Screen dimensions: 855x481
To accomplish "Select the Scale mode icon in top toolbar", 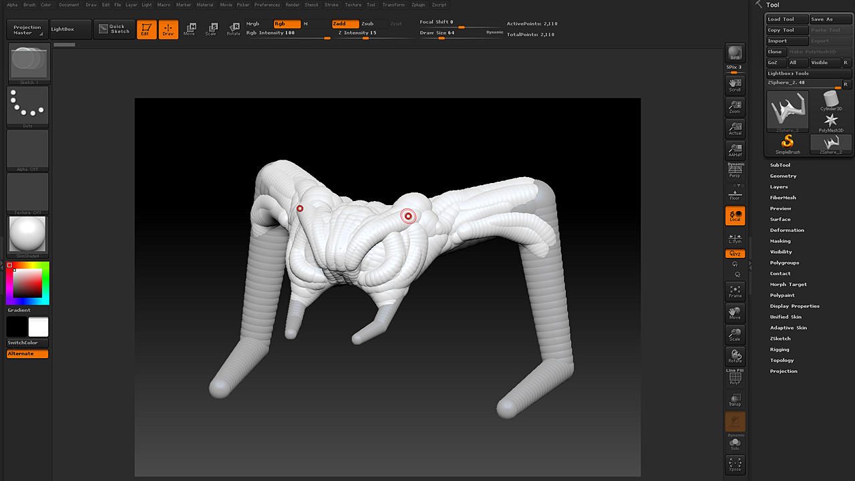I will (x=211, y=29).
